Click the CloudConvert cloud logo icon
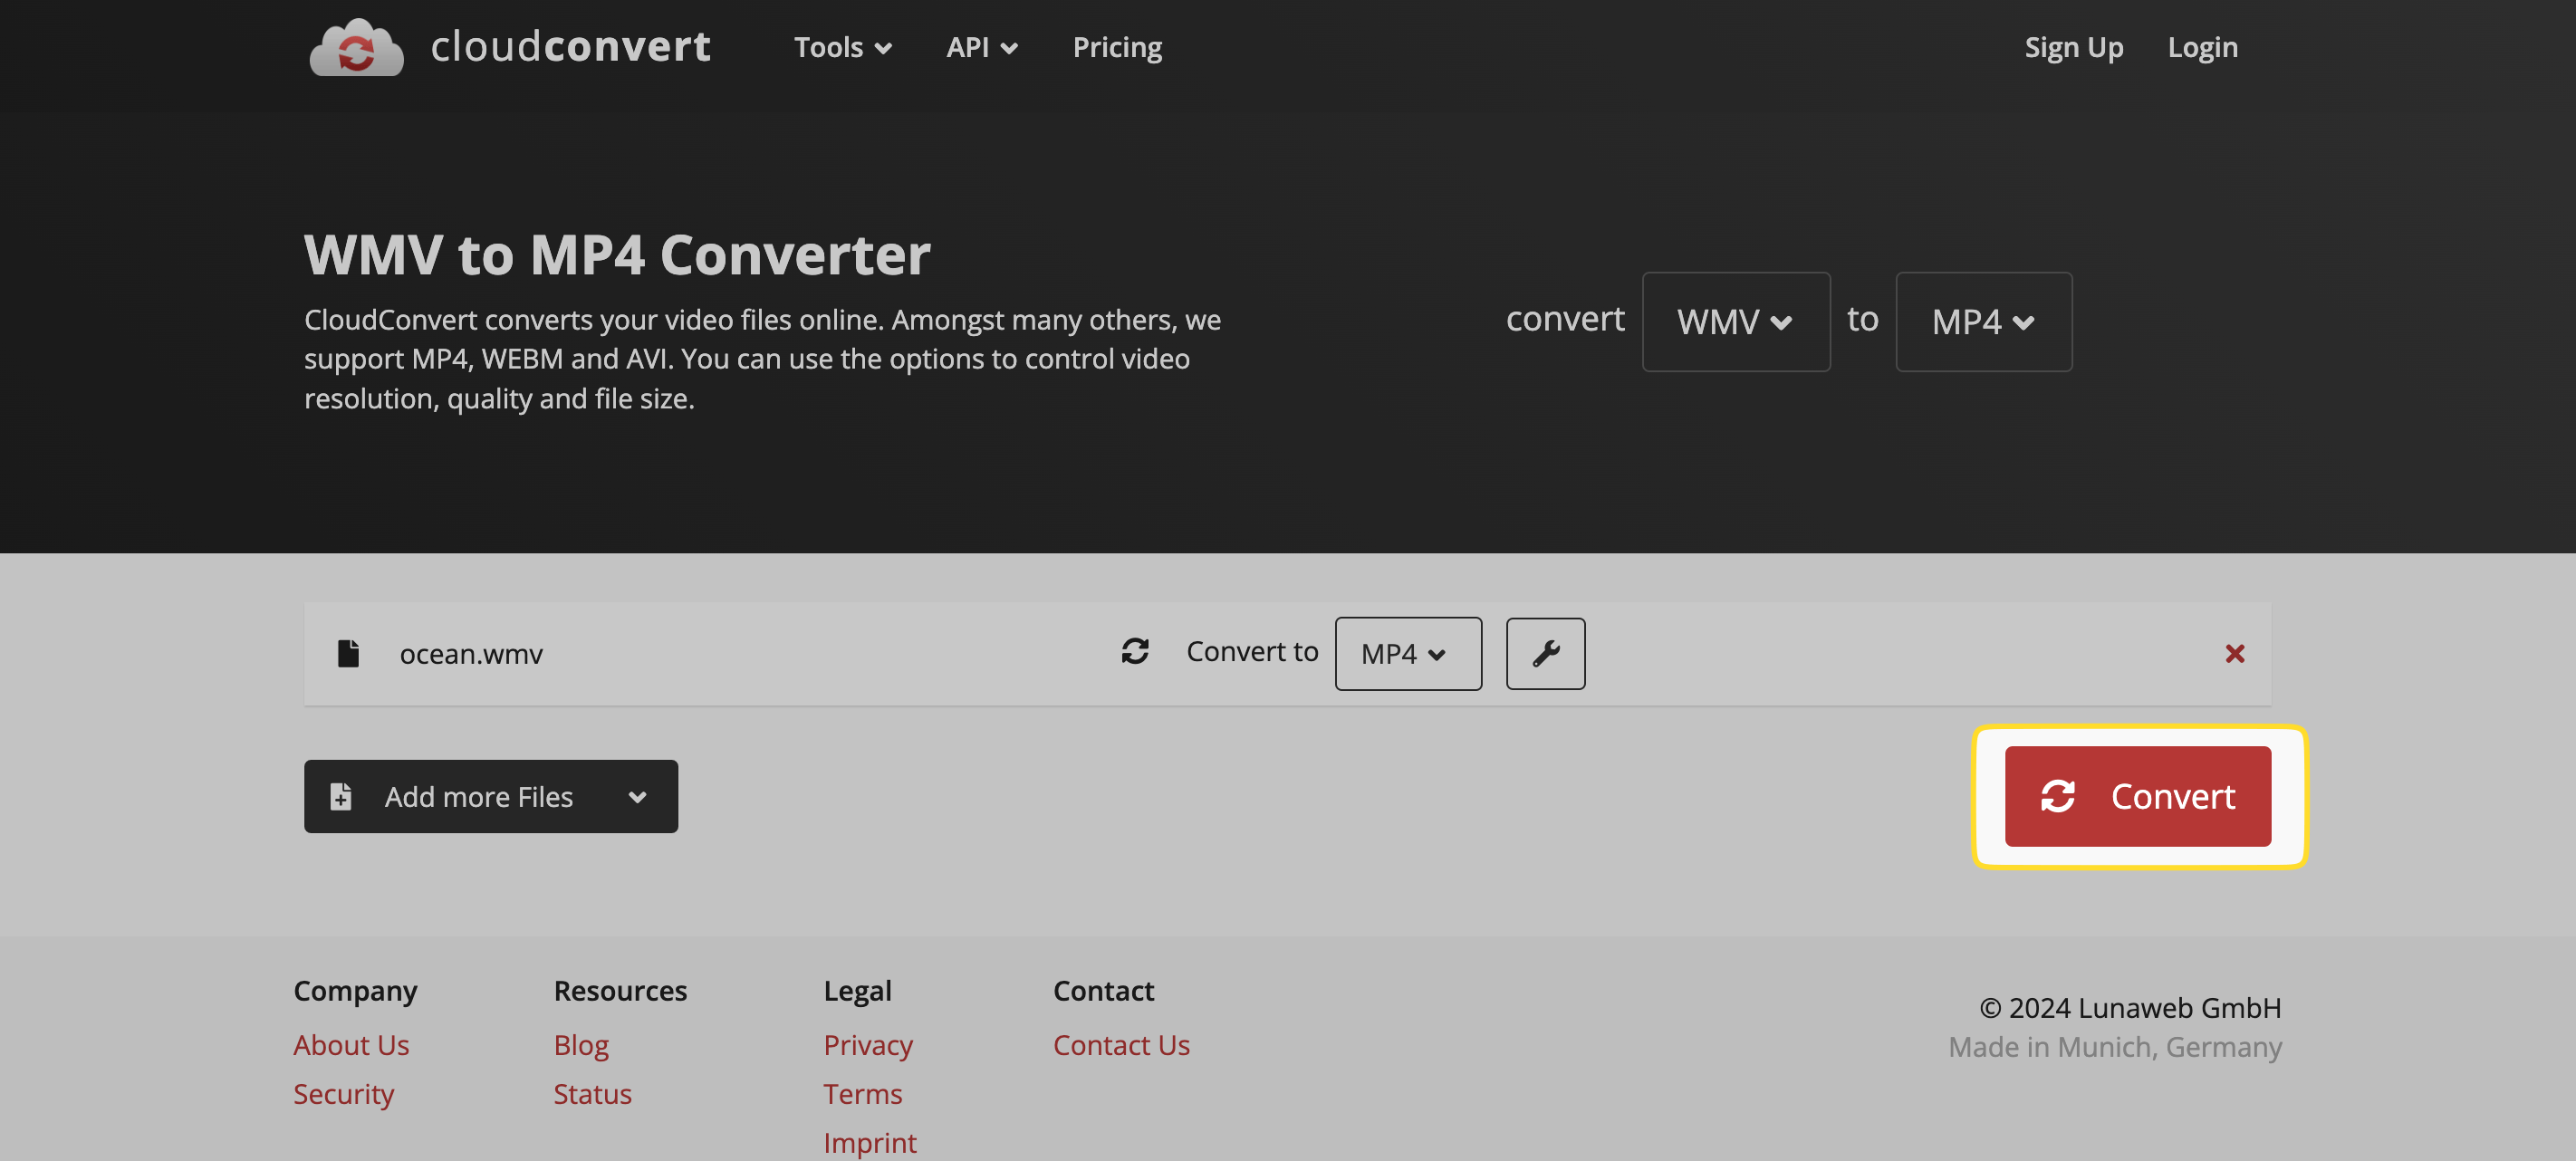The image size is (2576, 1161). 356,47
